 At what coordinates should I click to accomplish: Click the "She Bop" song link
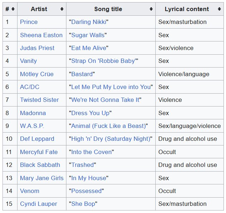tap(83, 204)
